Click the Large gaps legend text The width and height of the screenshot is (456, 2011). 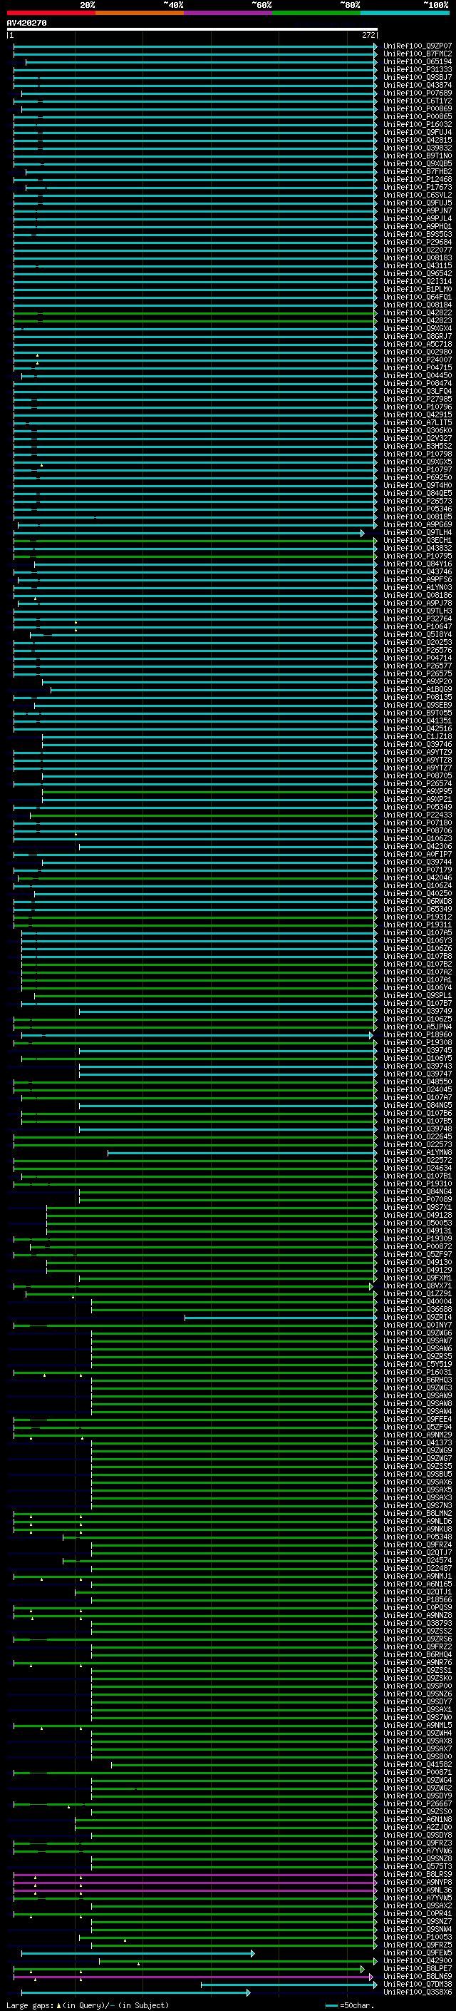88,2005
